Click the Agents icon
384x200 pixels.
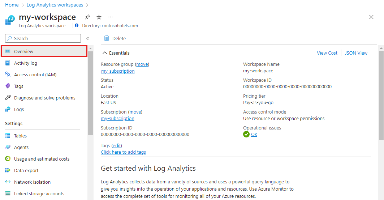tap(8, 147)
